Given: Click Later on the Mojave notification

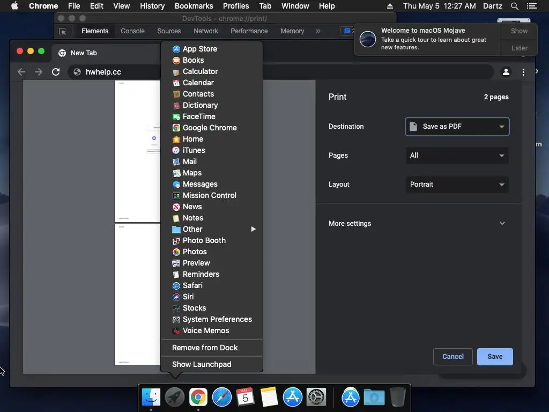Looking at the screenshot, I should (x=519, y=48).
